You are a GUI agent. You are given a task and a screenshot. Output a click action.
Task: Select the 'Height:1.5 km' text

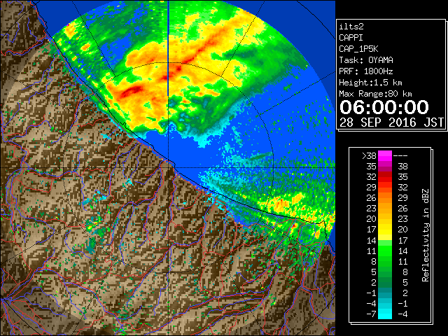pyautogui.click(x=370, y=83)
